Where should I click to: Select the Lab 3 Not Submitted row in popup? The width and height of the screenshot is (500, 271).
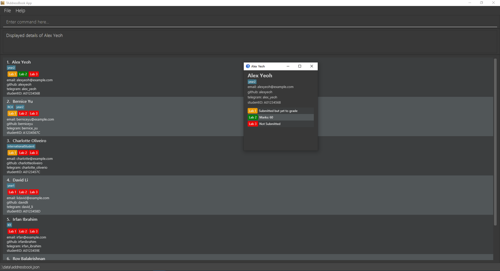tap(280, 124)
